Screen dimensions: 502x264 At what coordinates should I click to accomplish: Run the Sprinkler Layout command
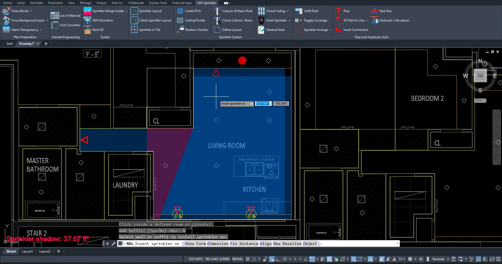[146, 11]
